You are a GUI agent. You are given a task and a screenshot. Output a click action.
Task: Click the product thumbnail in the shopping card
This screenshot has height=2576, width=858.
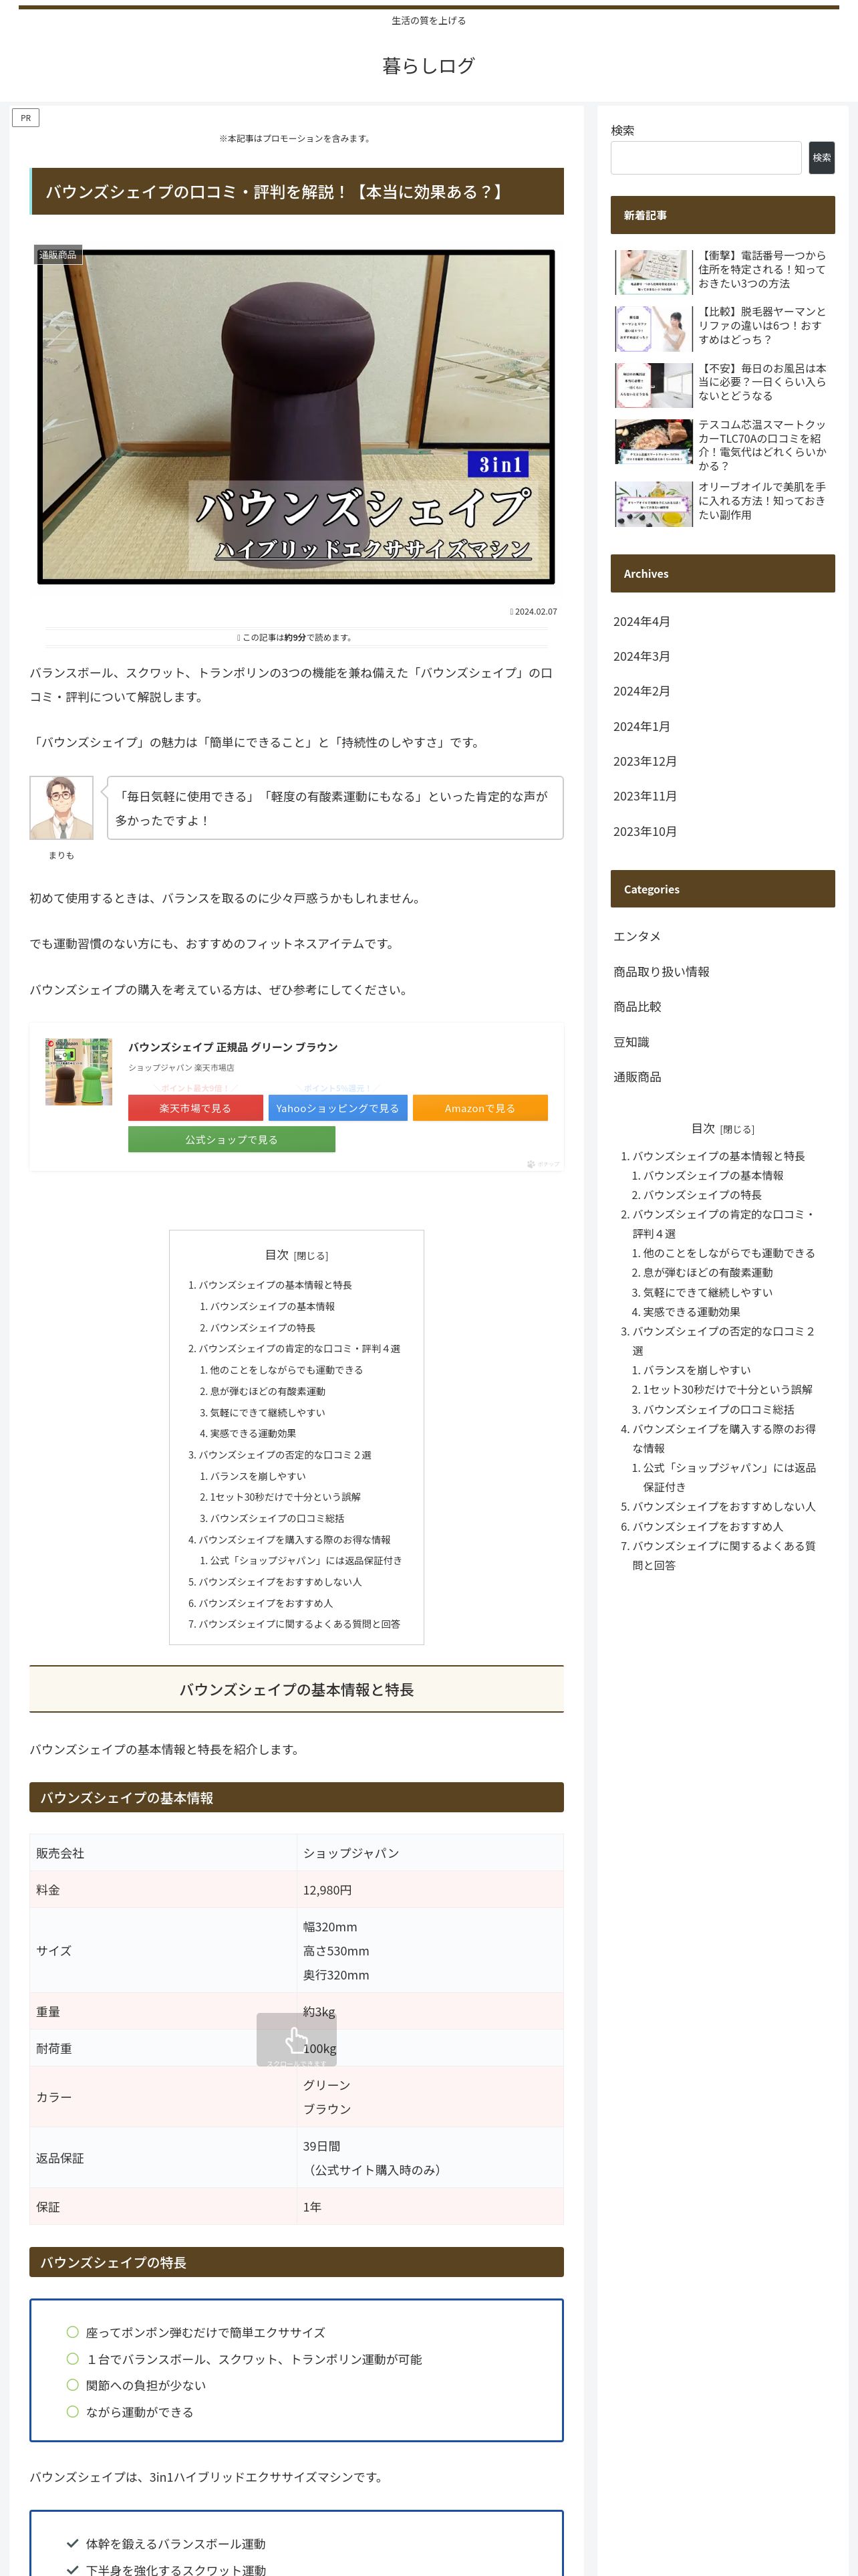pyautogui.click(x=79, y=1071)
